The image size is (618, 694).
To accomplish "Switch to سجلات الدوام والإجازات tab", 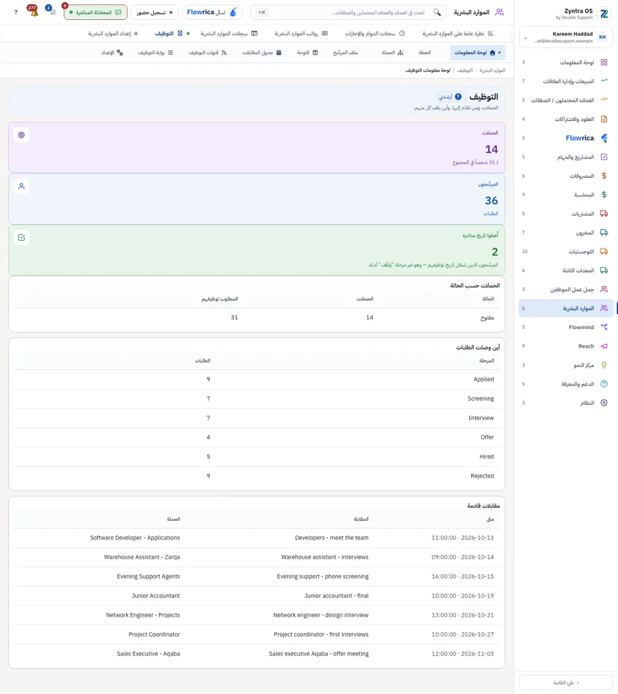I will (x=375, y=33).
